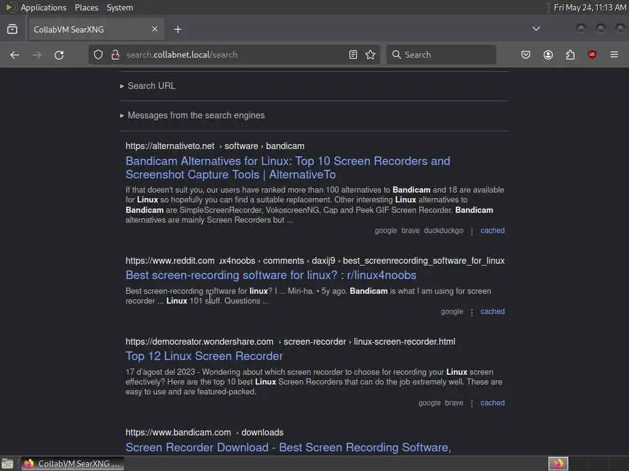This screenshot has width=629, height=471.
Task: Open the uBlock Origin extension icon
Action: tap(592, 55)
